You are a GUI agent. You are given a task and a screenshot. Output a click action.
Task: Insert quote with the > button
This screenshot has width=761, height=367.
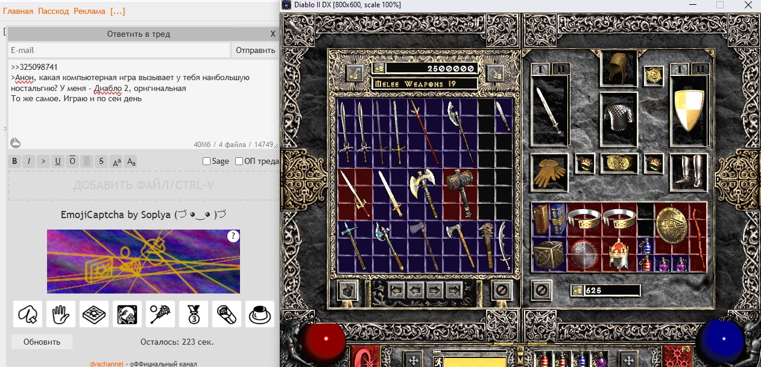[43, 161]
